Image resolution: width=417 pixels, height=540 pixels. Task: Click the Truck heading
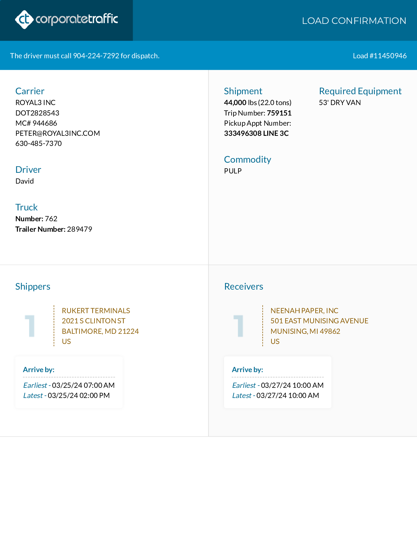click(x=26, y=207)
